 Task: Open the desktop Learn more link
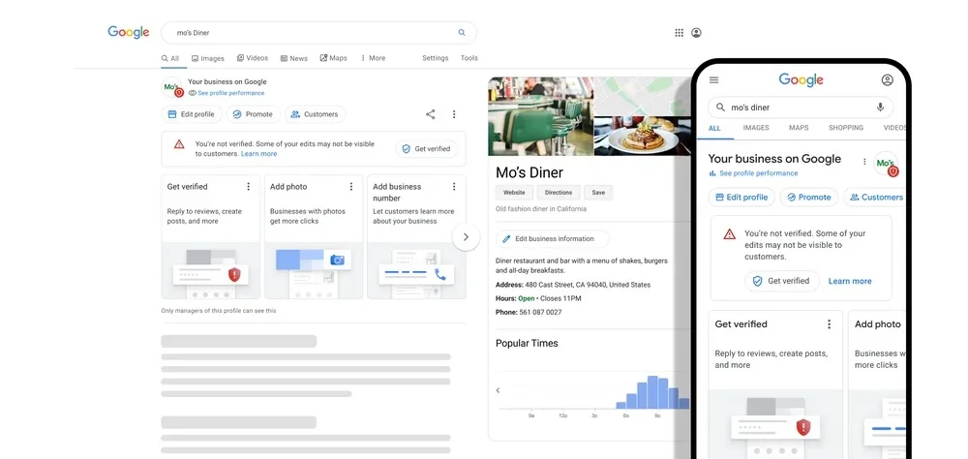(x=258, y=154)
